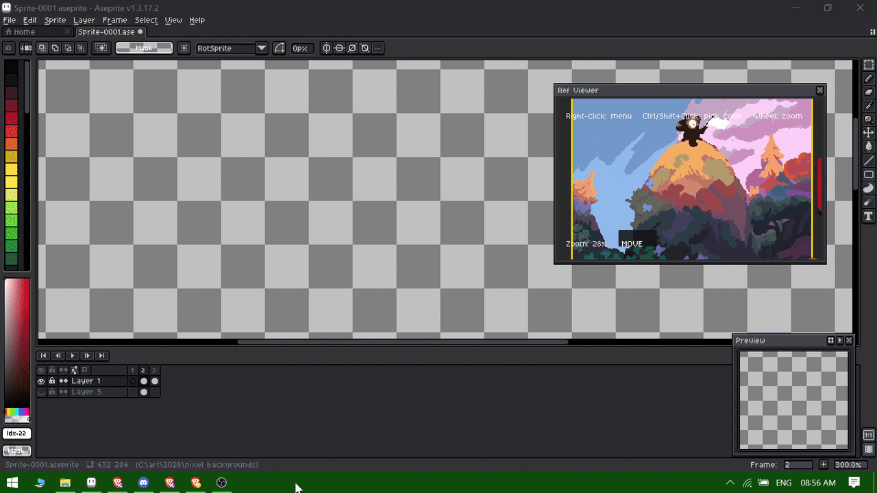
Task: Select the Pencil tool
Action: 868,79
